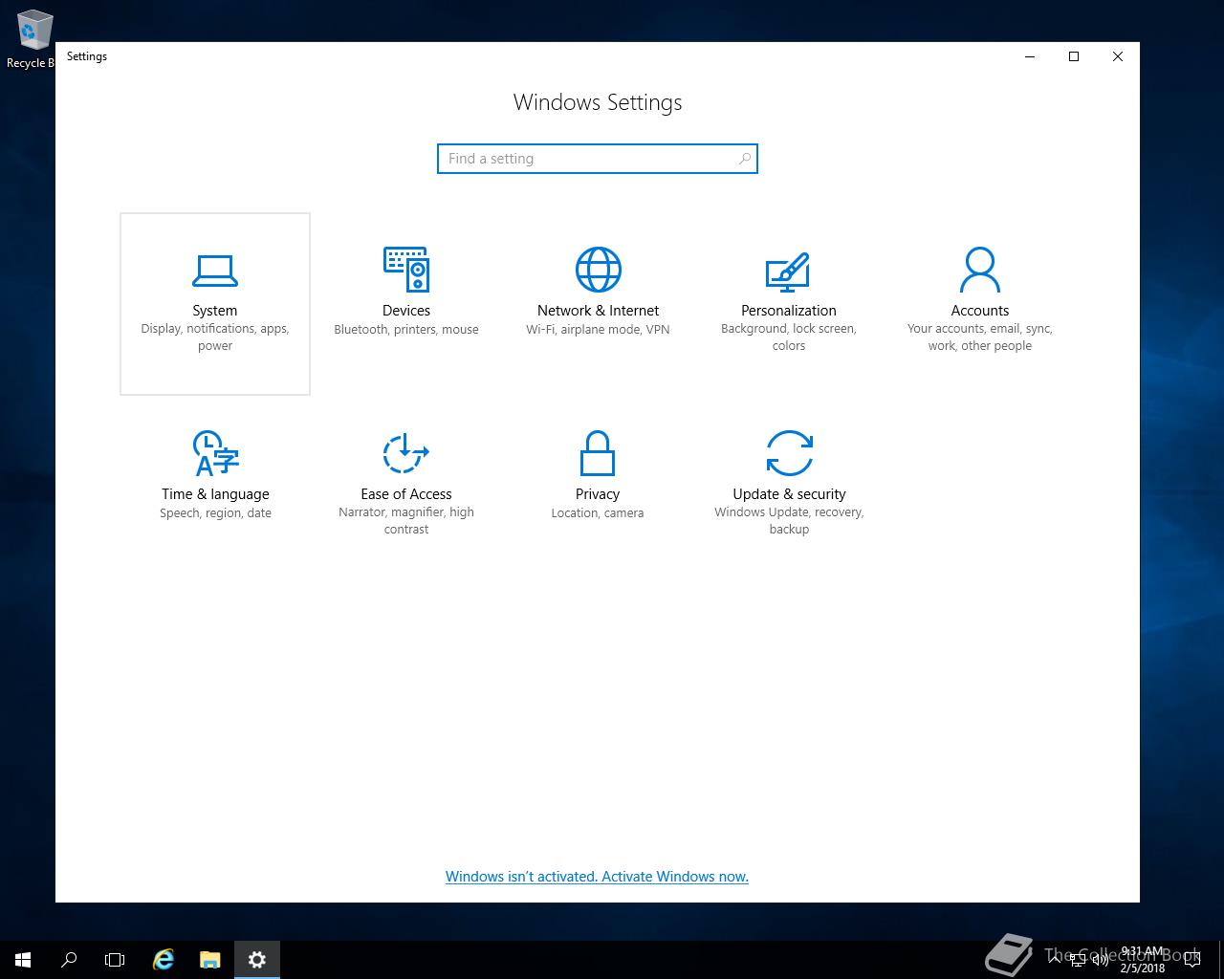Open Time & language settings icon
The width and height of the screenshot is (1224, 979).
[x=215, y=453]
